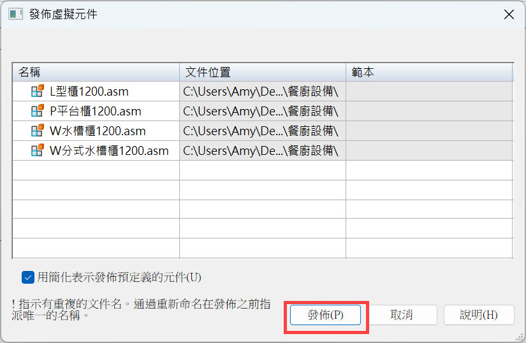This screenshot has height=343, width=526.
Task: Click file location cell for W分式水槽櫃1200.asm
Action: coord(262,150)
